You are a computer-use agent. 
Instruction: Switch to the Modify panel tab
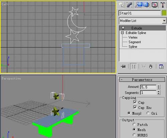(130, 5)
